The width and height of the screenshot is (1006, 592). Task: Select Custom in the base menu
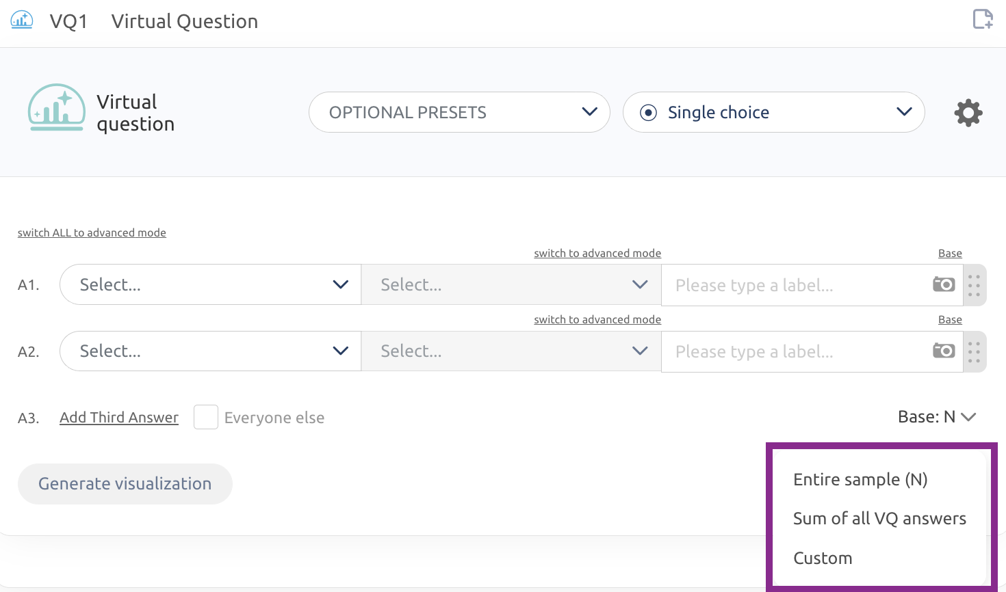click(x=823, y=558)
